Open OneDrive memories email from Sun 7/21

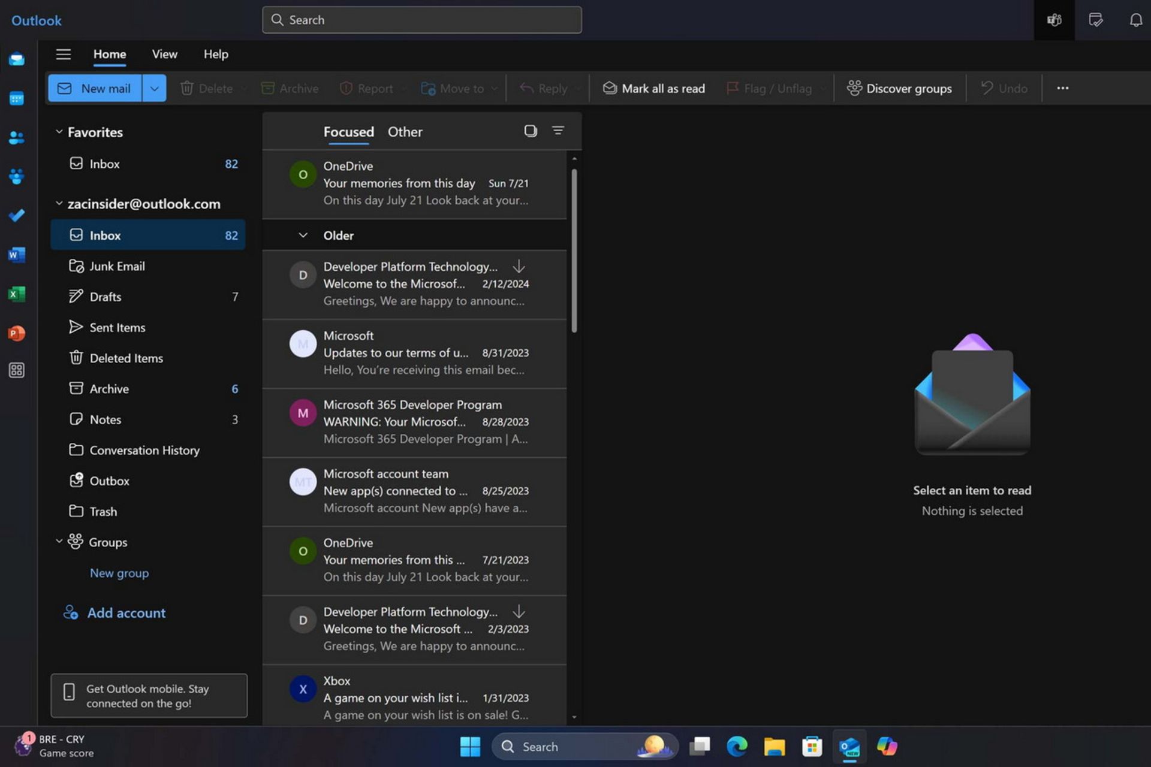point(414,184)
